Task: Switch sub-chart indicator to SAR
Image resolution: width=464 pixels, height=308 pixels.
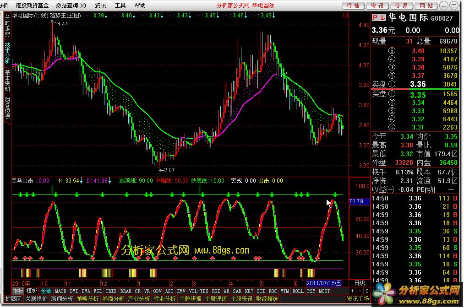Action: [237, 291]
